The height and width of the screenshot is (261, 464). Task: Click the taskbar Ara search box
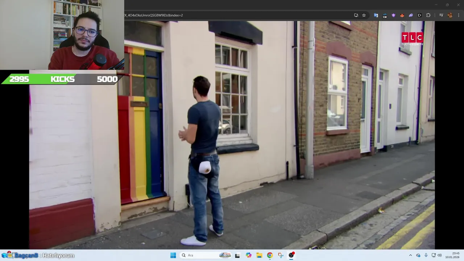[206, 255]
